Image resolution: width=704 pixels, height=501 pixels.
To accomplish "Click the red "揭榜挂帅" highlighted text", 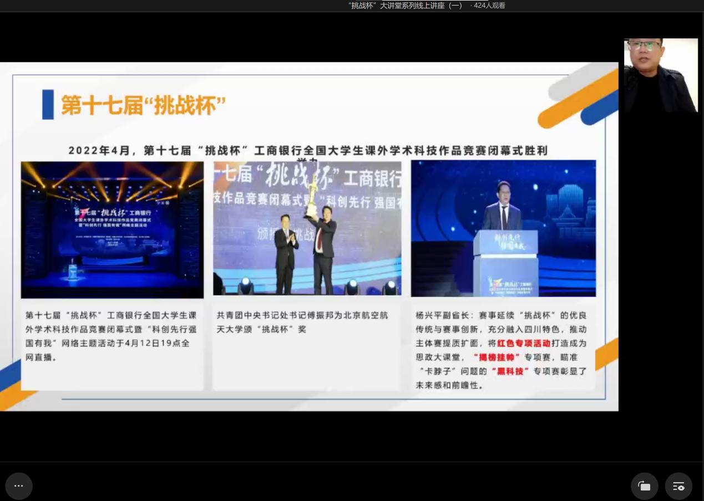I will click(495, 357).
